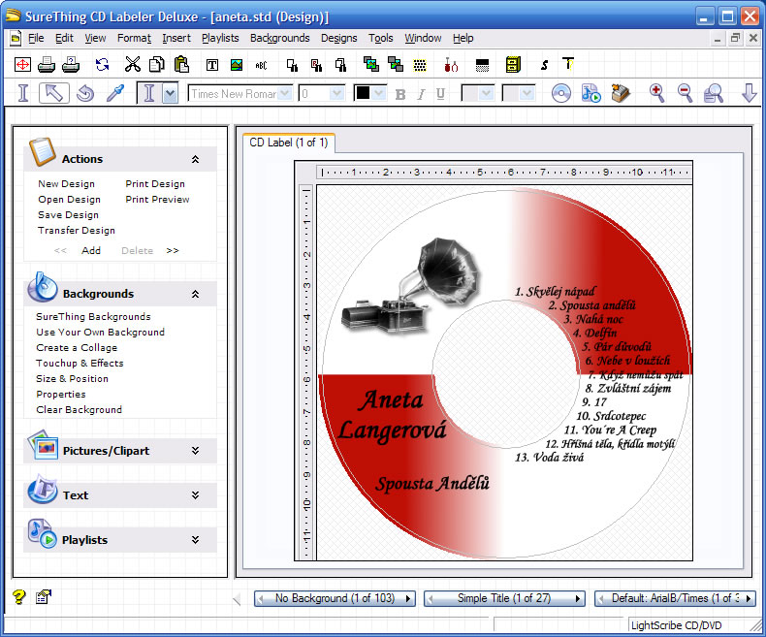Image resolution: width=766 pixels, height=637 pixels.
Task: Select the eyedropper color picker tool
Action: (x=114, y=93)
